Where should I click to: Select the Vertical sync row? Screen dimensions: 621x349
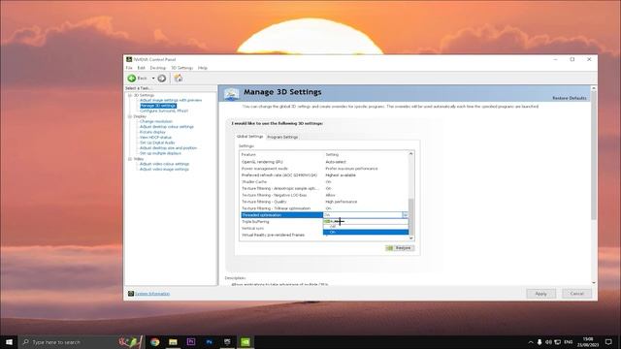click(281, 229)
